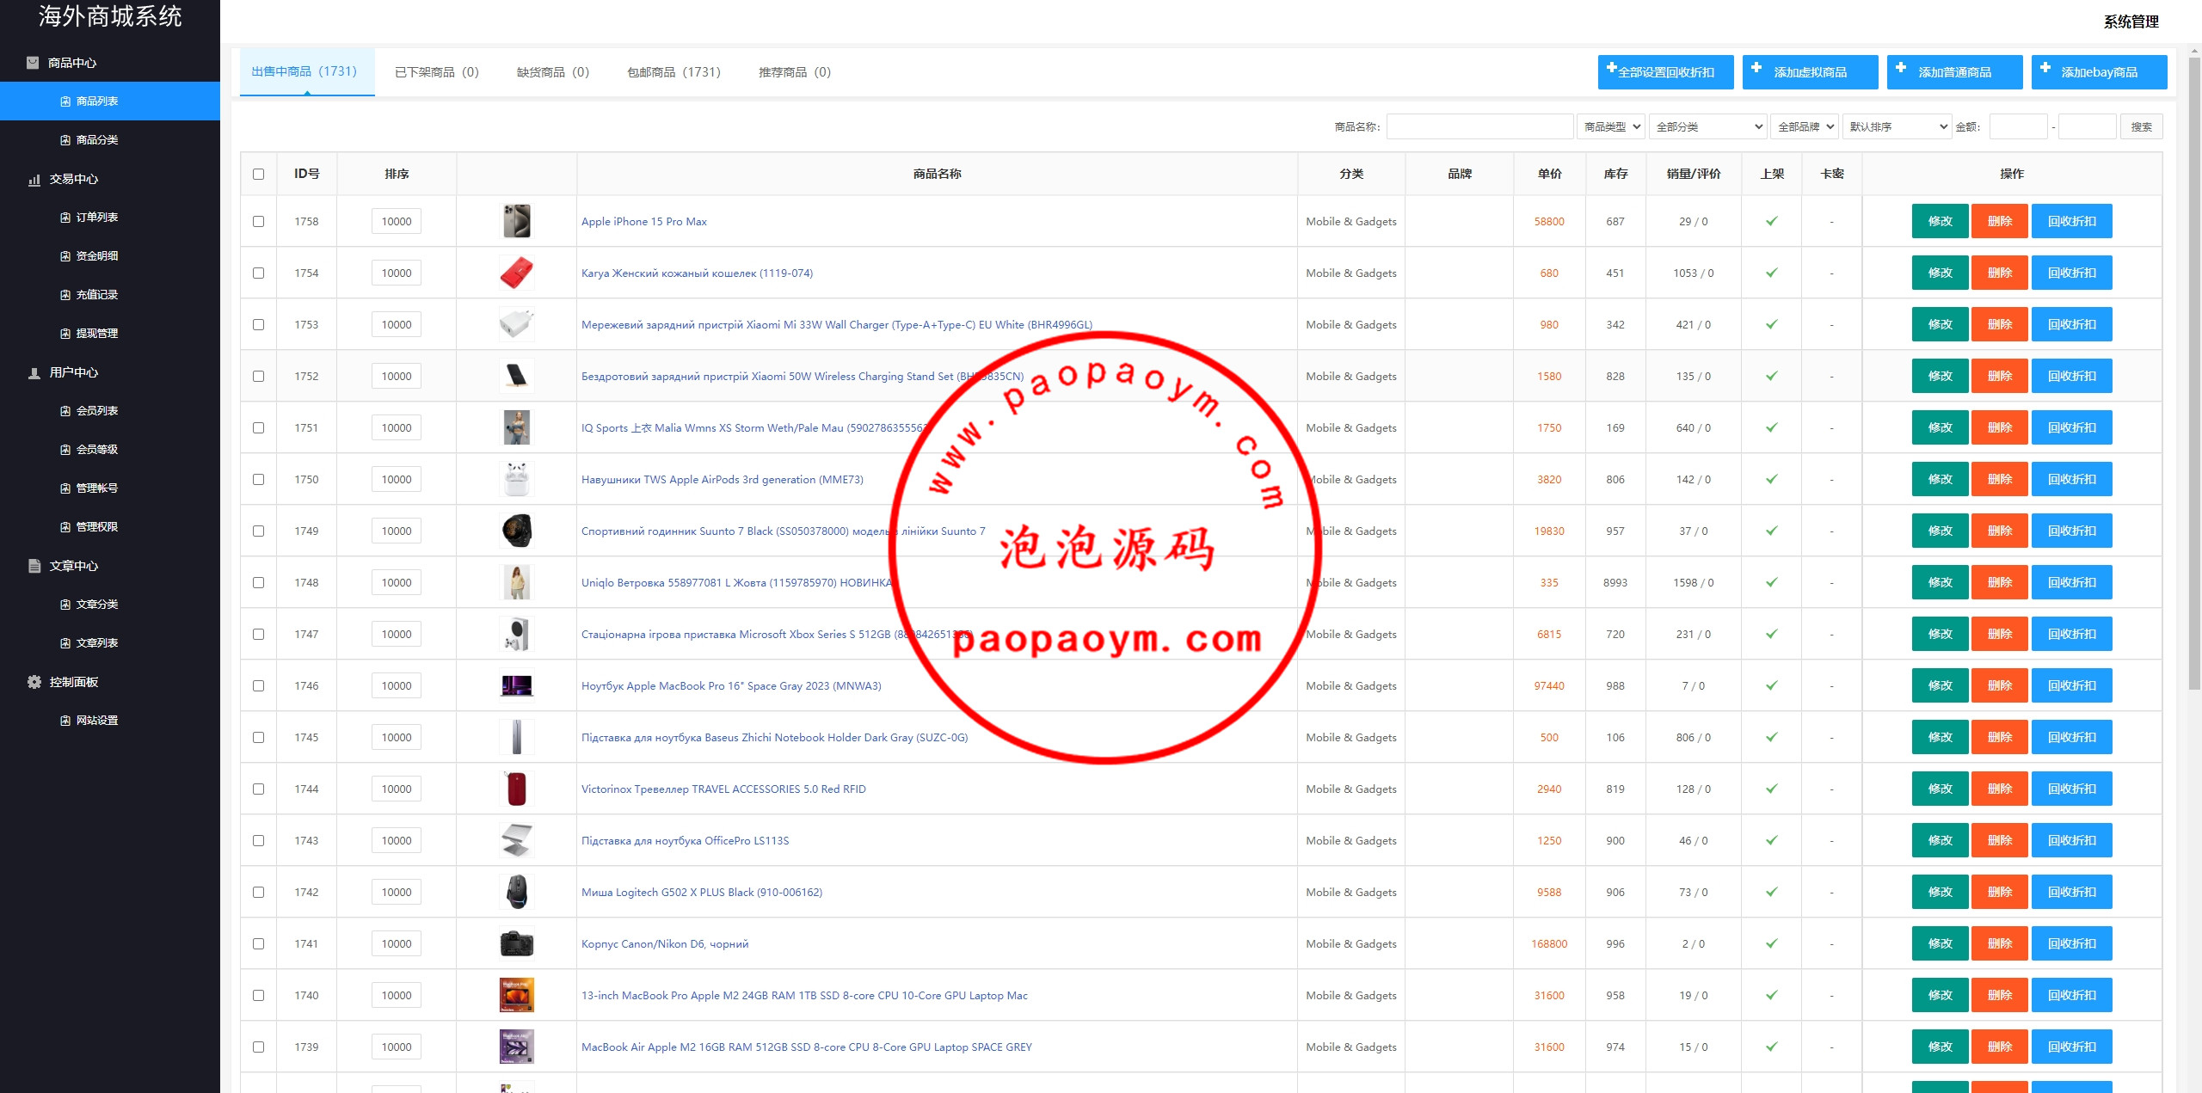2202x1093 pixels.
Task: Click the 控制面板 gear icon
Action: (34, 682)
